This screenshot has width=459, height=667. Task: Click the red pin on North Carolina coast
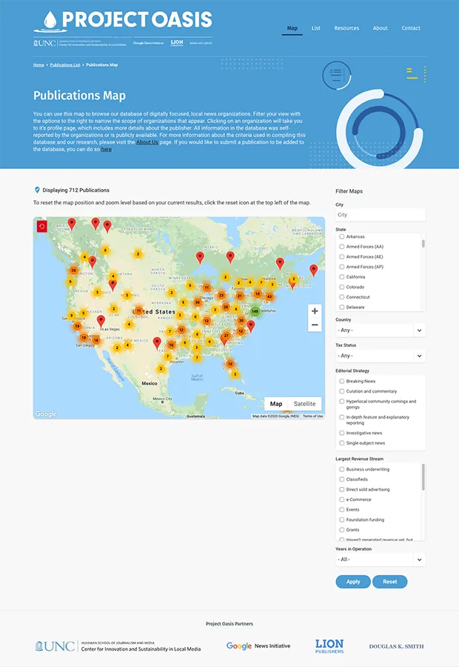tap(251, 326)
